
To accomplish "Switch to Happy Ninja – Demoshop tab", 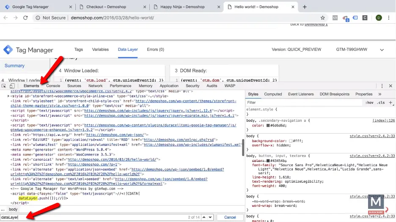I will pos(182,7).
